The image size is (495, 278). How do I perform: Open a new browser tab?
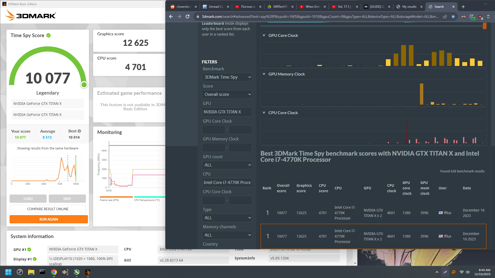pyautogui.click(x=463, y=7)
